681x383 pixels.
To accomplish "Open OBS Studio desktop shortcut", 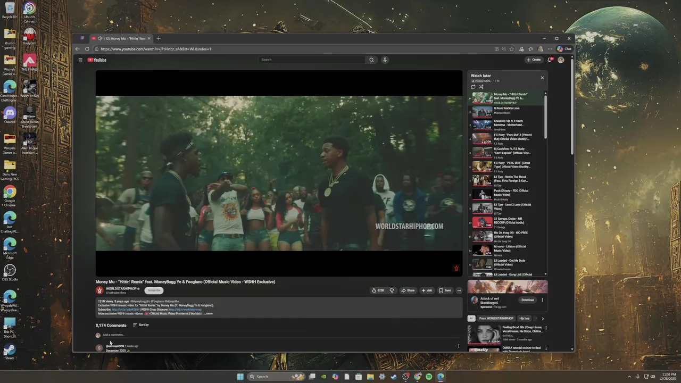I will (10, 272).
